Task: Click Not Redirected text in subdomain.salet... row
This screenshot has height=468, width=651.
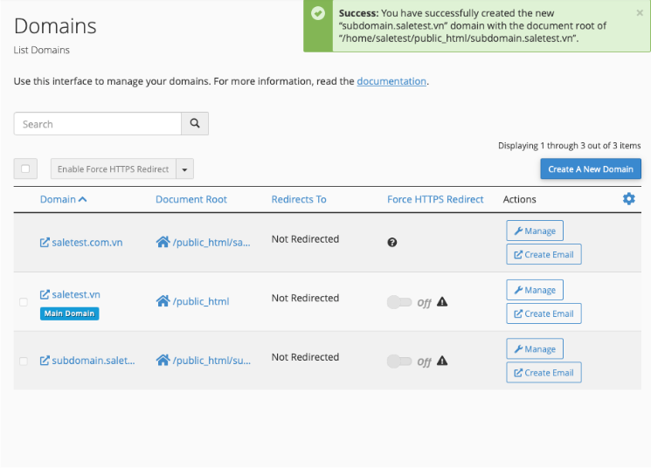Action: pos(305,357)
